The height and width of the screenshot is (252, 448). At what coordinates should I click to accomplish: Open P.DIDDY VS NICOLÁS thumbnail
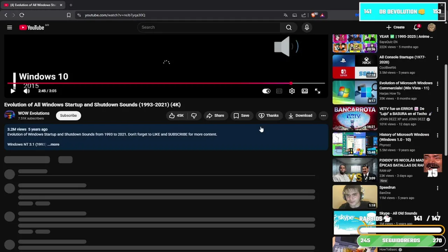point(355,170)
